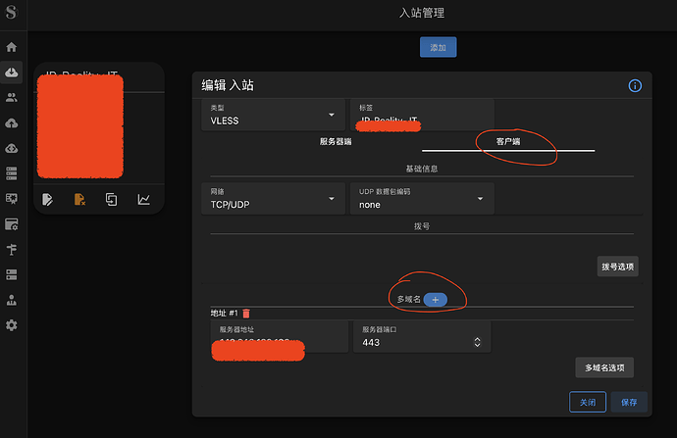The image size is (677, 438).
Task: Open the 多域名选项 menu button
Action: (604, 367)
